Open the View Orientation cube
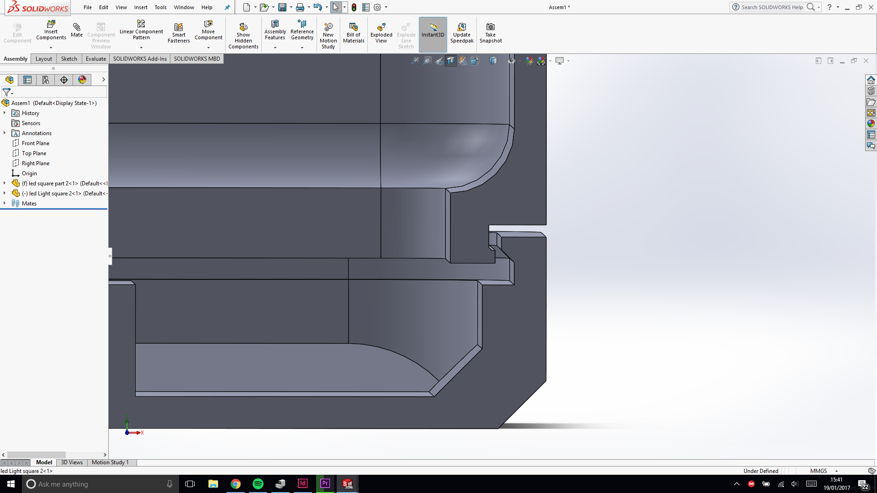 point(475,61)
